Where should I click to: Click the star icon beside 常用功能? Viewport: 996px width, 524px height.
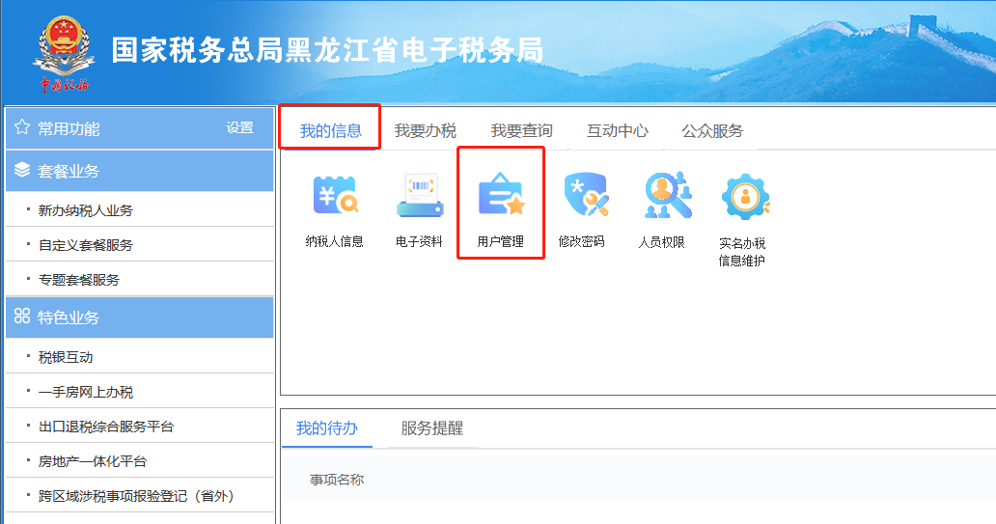pos(22,127)
